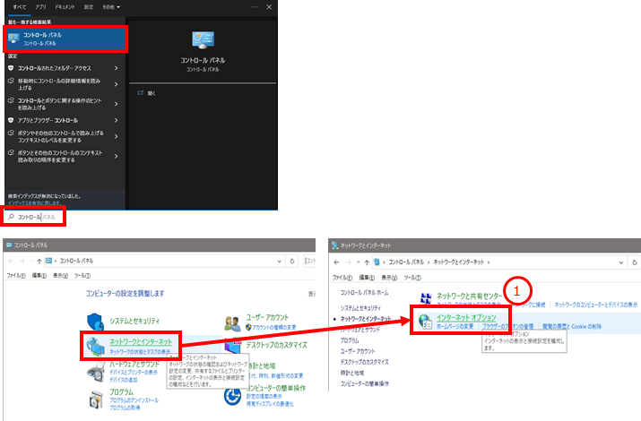
Task: Click the magnifier icon in the search box
Action: (11, 217)
